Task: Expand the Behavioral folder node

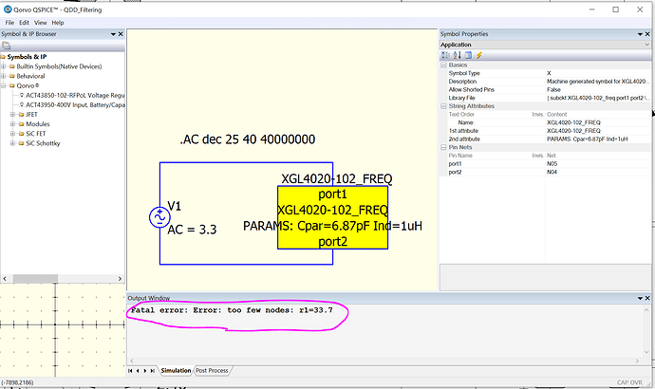Action: (x=4, y=76)
